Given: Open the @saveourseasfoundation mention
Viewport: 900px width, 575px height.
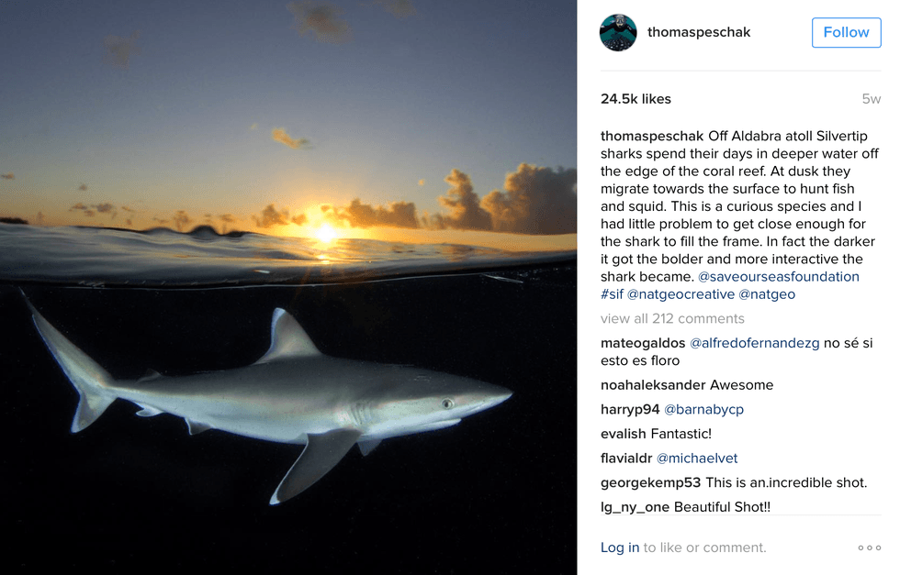Looking at the screenshot, I should pyautogui.click(x=779, y=276).
